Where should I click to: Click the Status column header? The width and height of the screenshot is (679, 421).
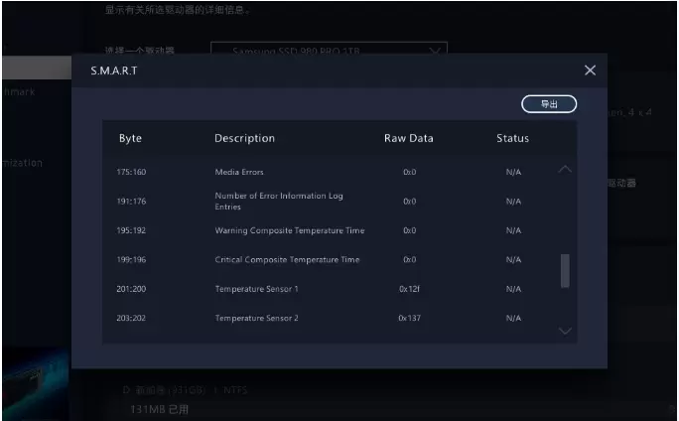click(512, 138)
